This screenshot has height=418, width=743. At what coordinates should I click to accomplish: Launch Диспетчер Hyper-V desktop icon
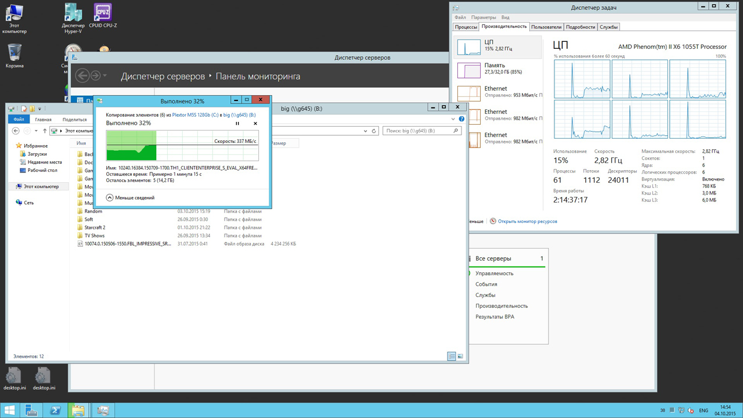[x=73, y=19]
